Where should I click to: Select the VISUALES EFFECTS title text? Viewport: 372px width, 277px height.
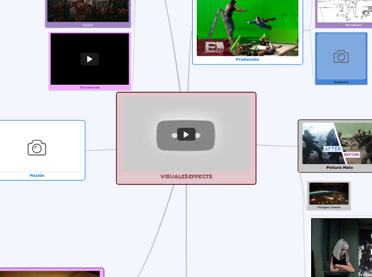click(x=186, y=176)
